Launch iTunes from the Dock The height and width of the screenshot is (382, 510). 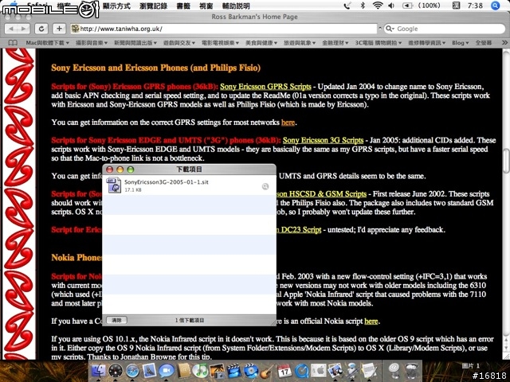tap(200, 371)
